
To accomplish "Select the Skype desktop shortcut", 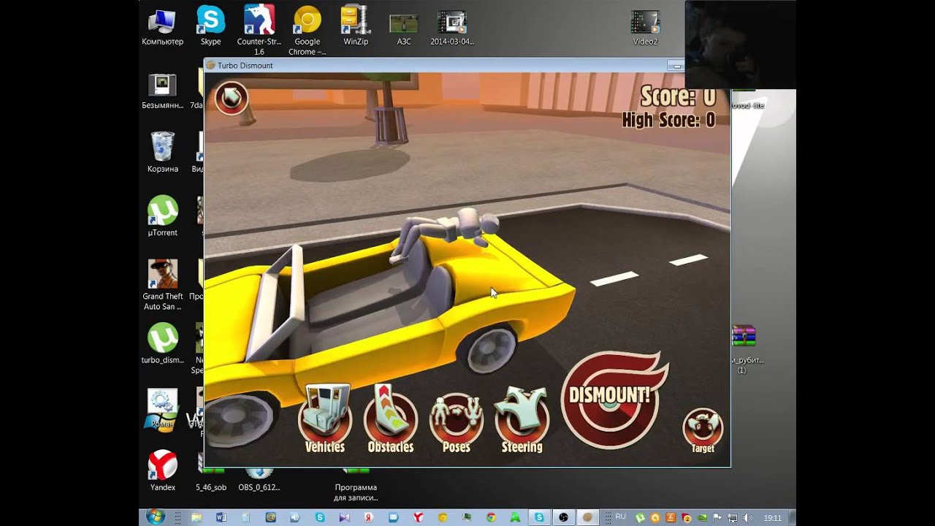I will click(x=210, y=26).
